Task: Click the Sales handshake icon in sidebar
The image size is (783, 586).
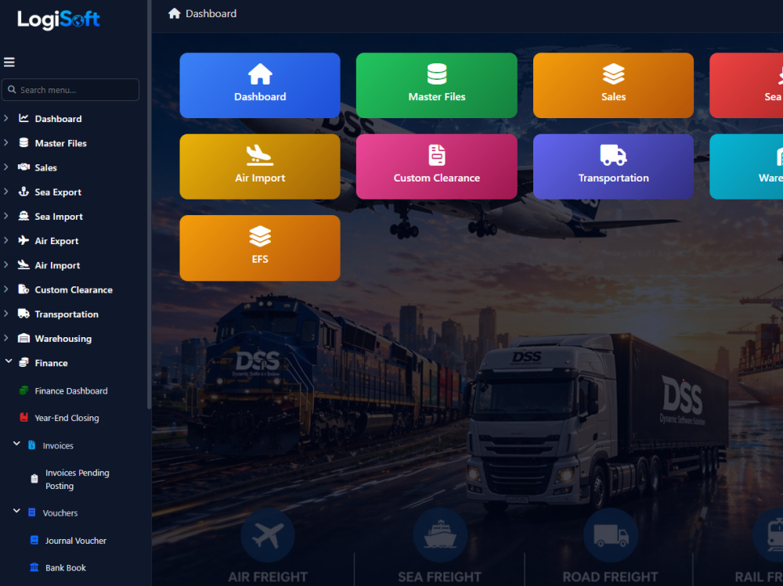Action: coord(23,167)
